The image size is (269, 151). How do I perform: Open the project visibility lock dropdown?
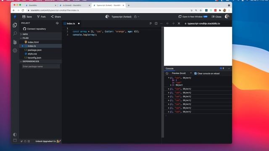click(x=137, y=17)
